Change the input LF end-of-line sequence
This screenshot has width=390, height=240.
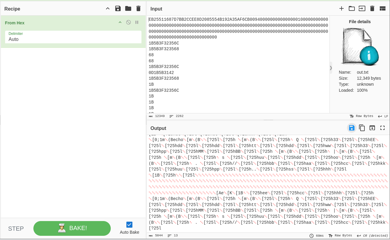(383, 116)
